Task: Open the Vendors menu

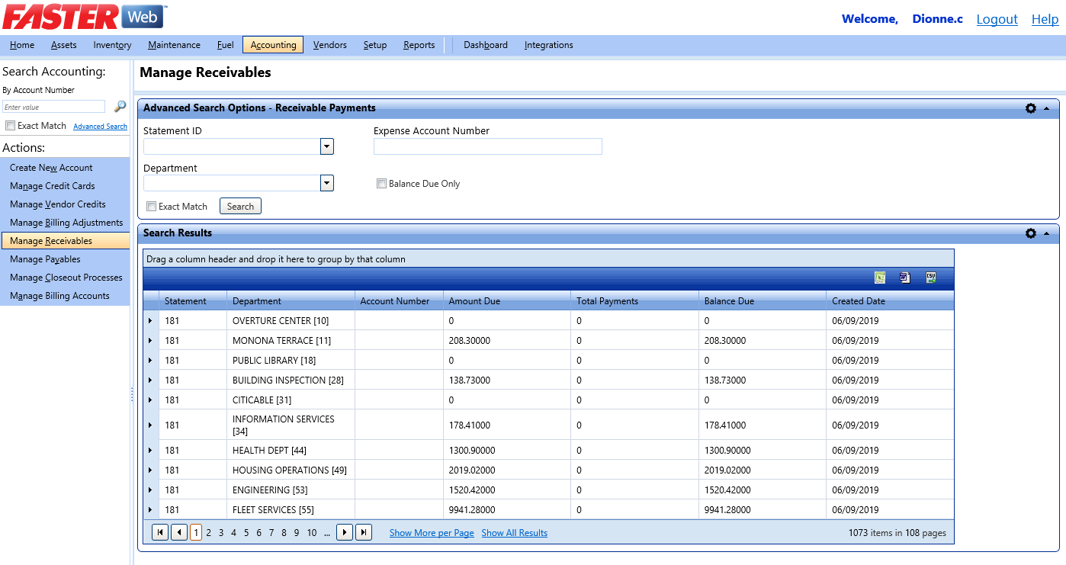Action: pyautogui.click(x=330, y=45)
